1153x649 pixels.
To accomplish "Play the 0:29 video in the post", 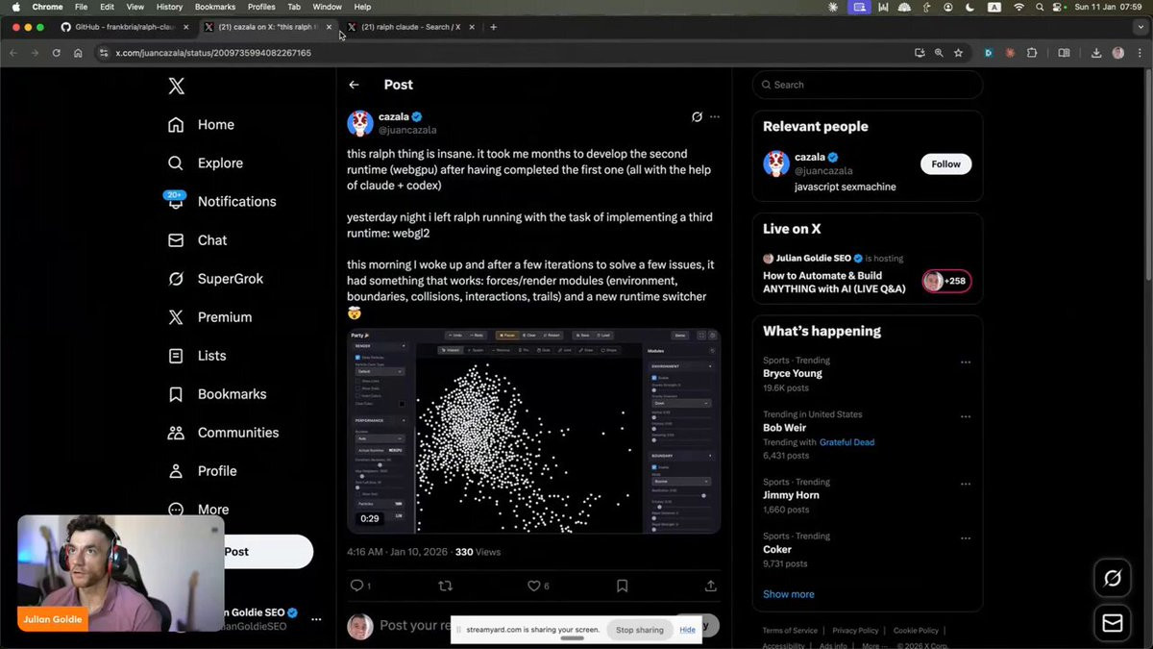I will click(533, 431).
